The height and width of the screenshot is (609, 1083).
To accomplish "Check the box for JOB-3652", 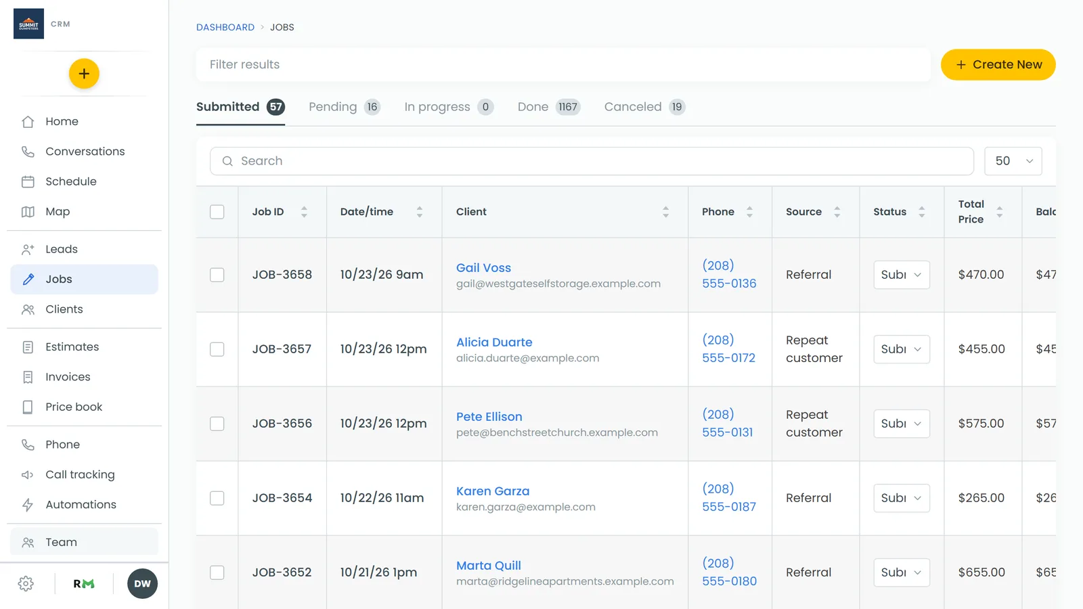I will [x=217, y=572].
